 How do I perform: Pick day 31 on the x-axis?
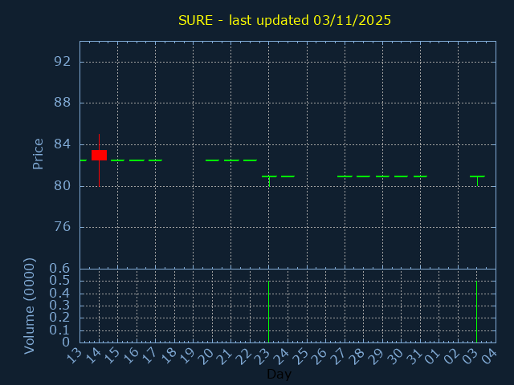point(416,355)
